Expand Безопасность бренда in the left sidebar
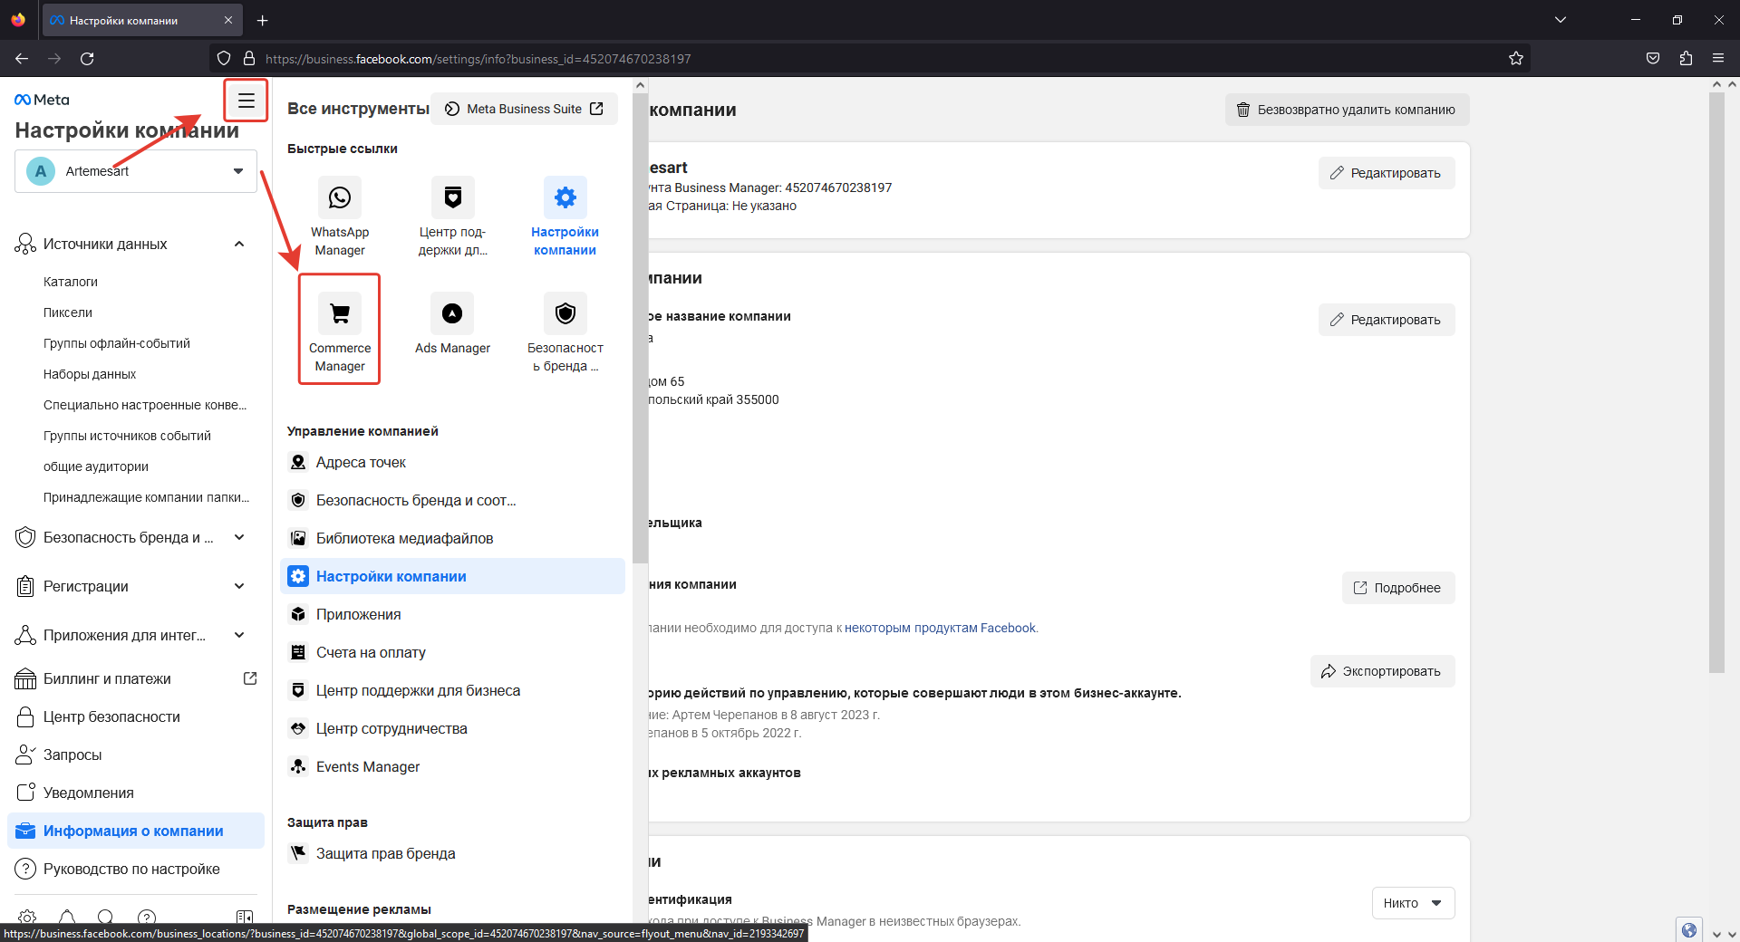This screenshot has height=942, width=1740. [239, 537]
